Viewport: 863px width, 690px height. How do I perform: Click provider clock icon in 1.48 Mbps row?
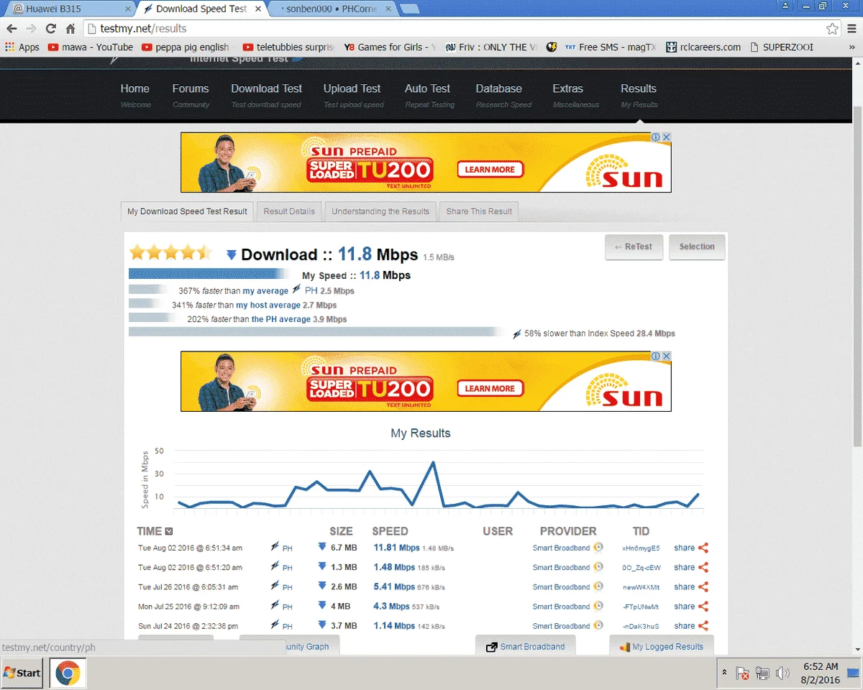pyautogui.click(x=598, y=567)
